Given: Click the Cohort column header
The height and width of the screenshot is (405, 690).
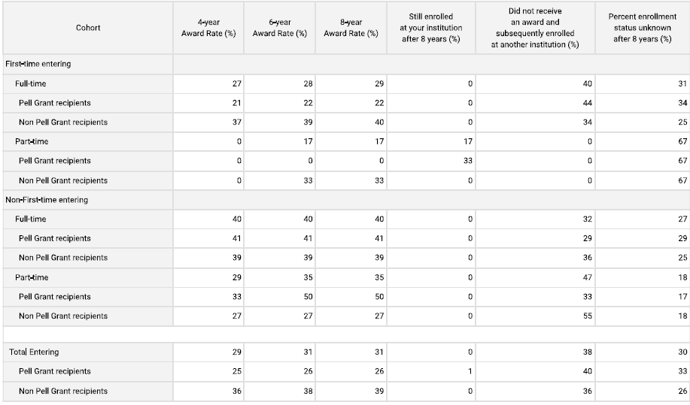Looking at the screenshot, I should tap(88, 28).
